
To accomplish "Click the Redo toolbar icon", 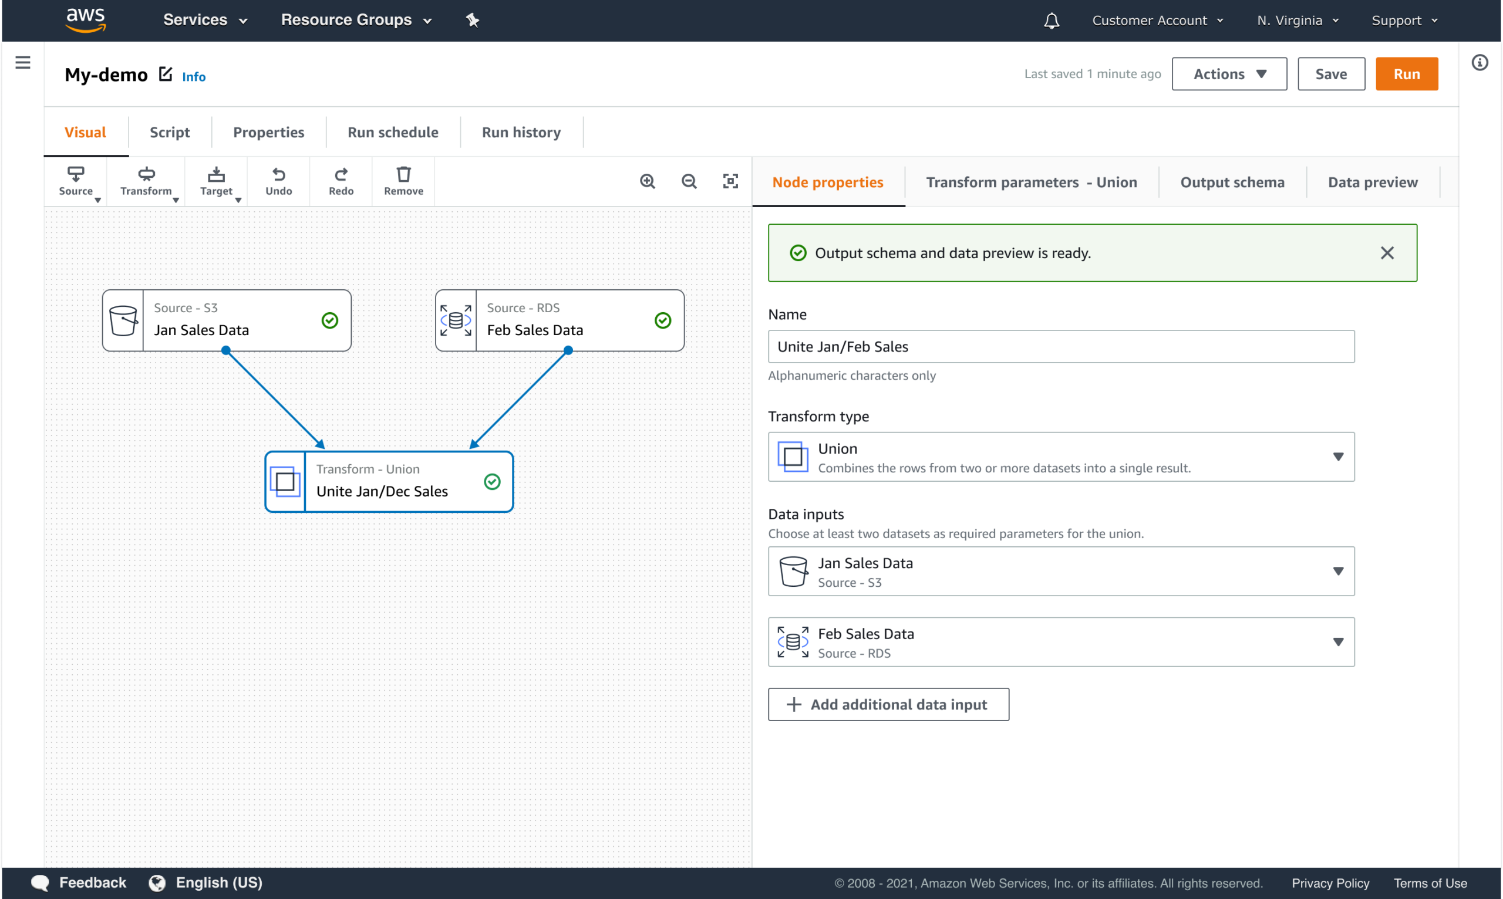I will pyautogui.click(x=341, y=181).
